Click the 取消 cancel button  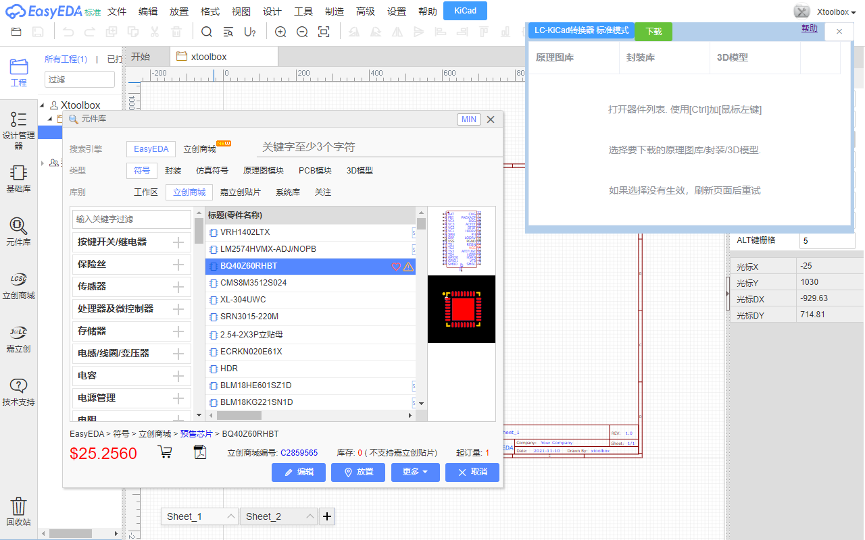click(x=472, y=473)
